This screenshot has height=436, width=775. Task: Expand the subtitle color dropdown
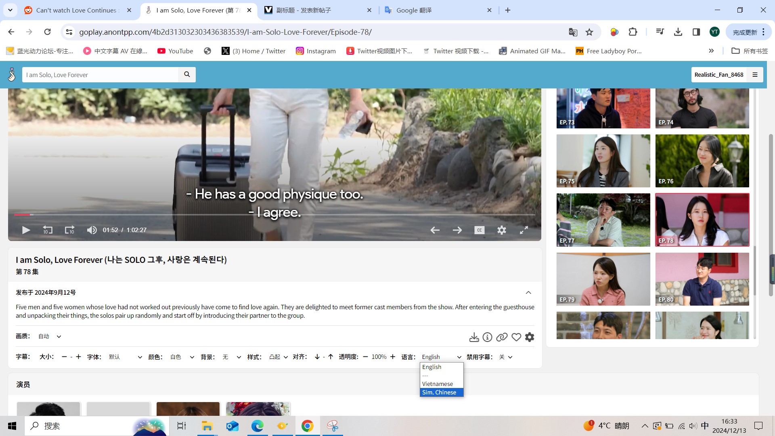tap(182, 357)
